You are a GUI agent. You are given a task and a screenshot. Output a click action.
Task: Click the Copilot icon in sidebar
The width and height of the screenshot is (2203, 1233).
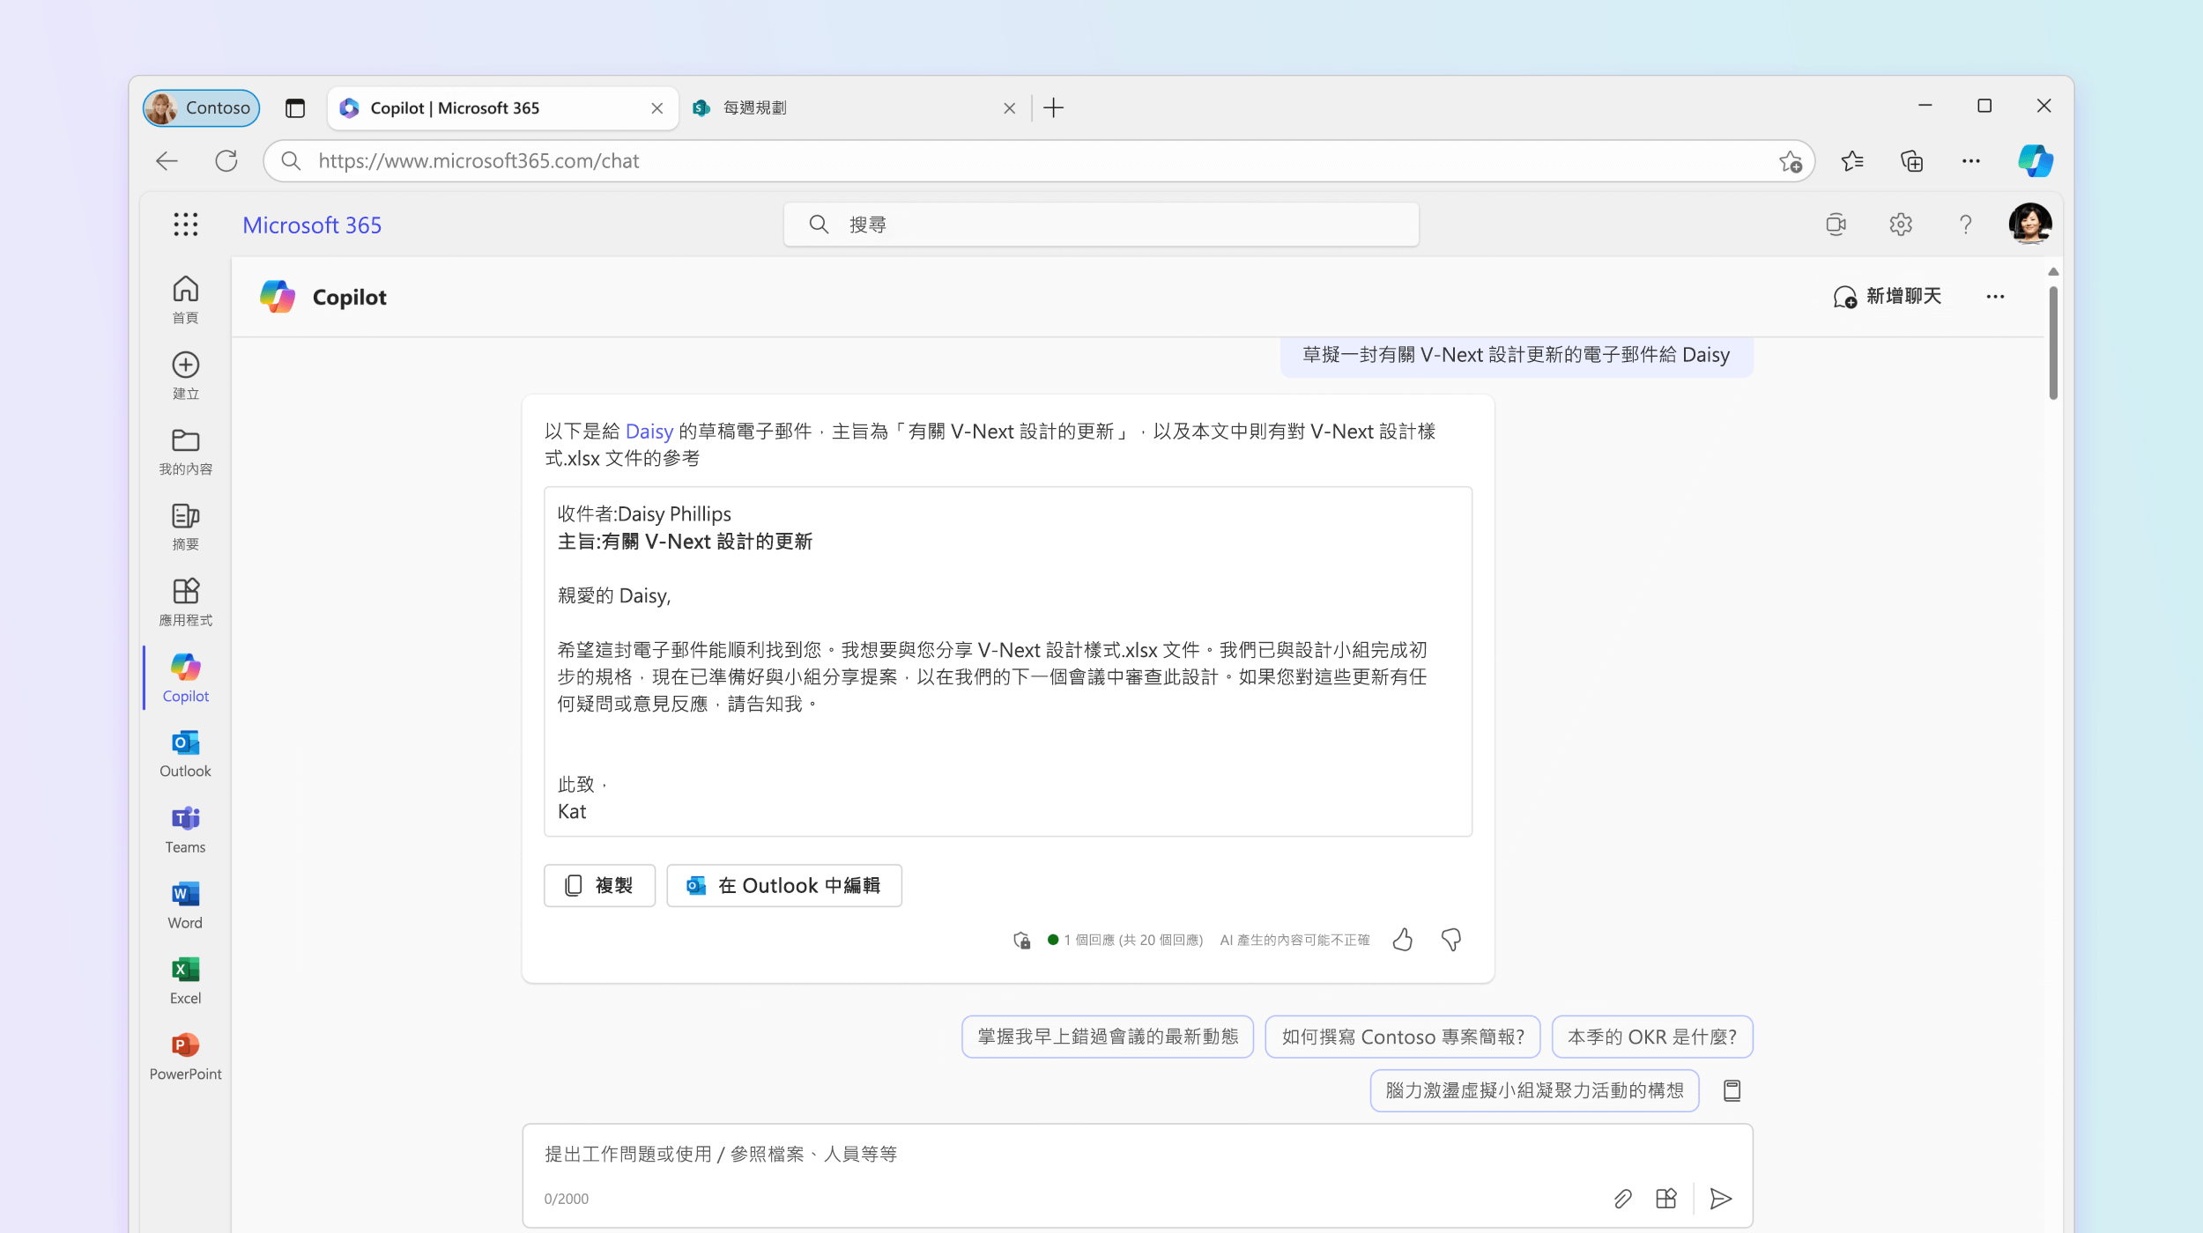click(x=186, y=668)
